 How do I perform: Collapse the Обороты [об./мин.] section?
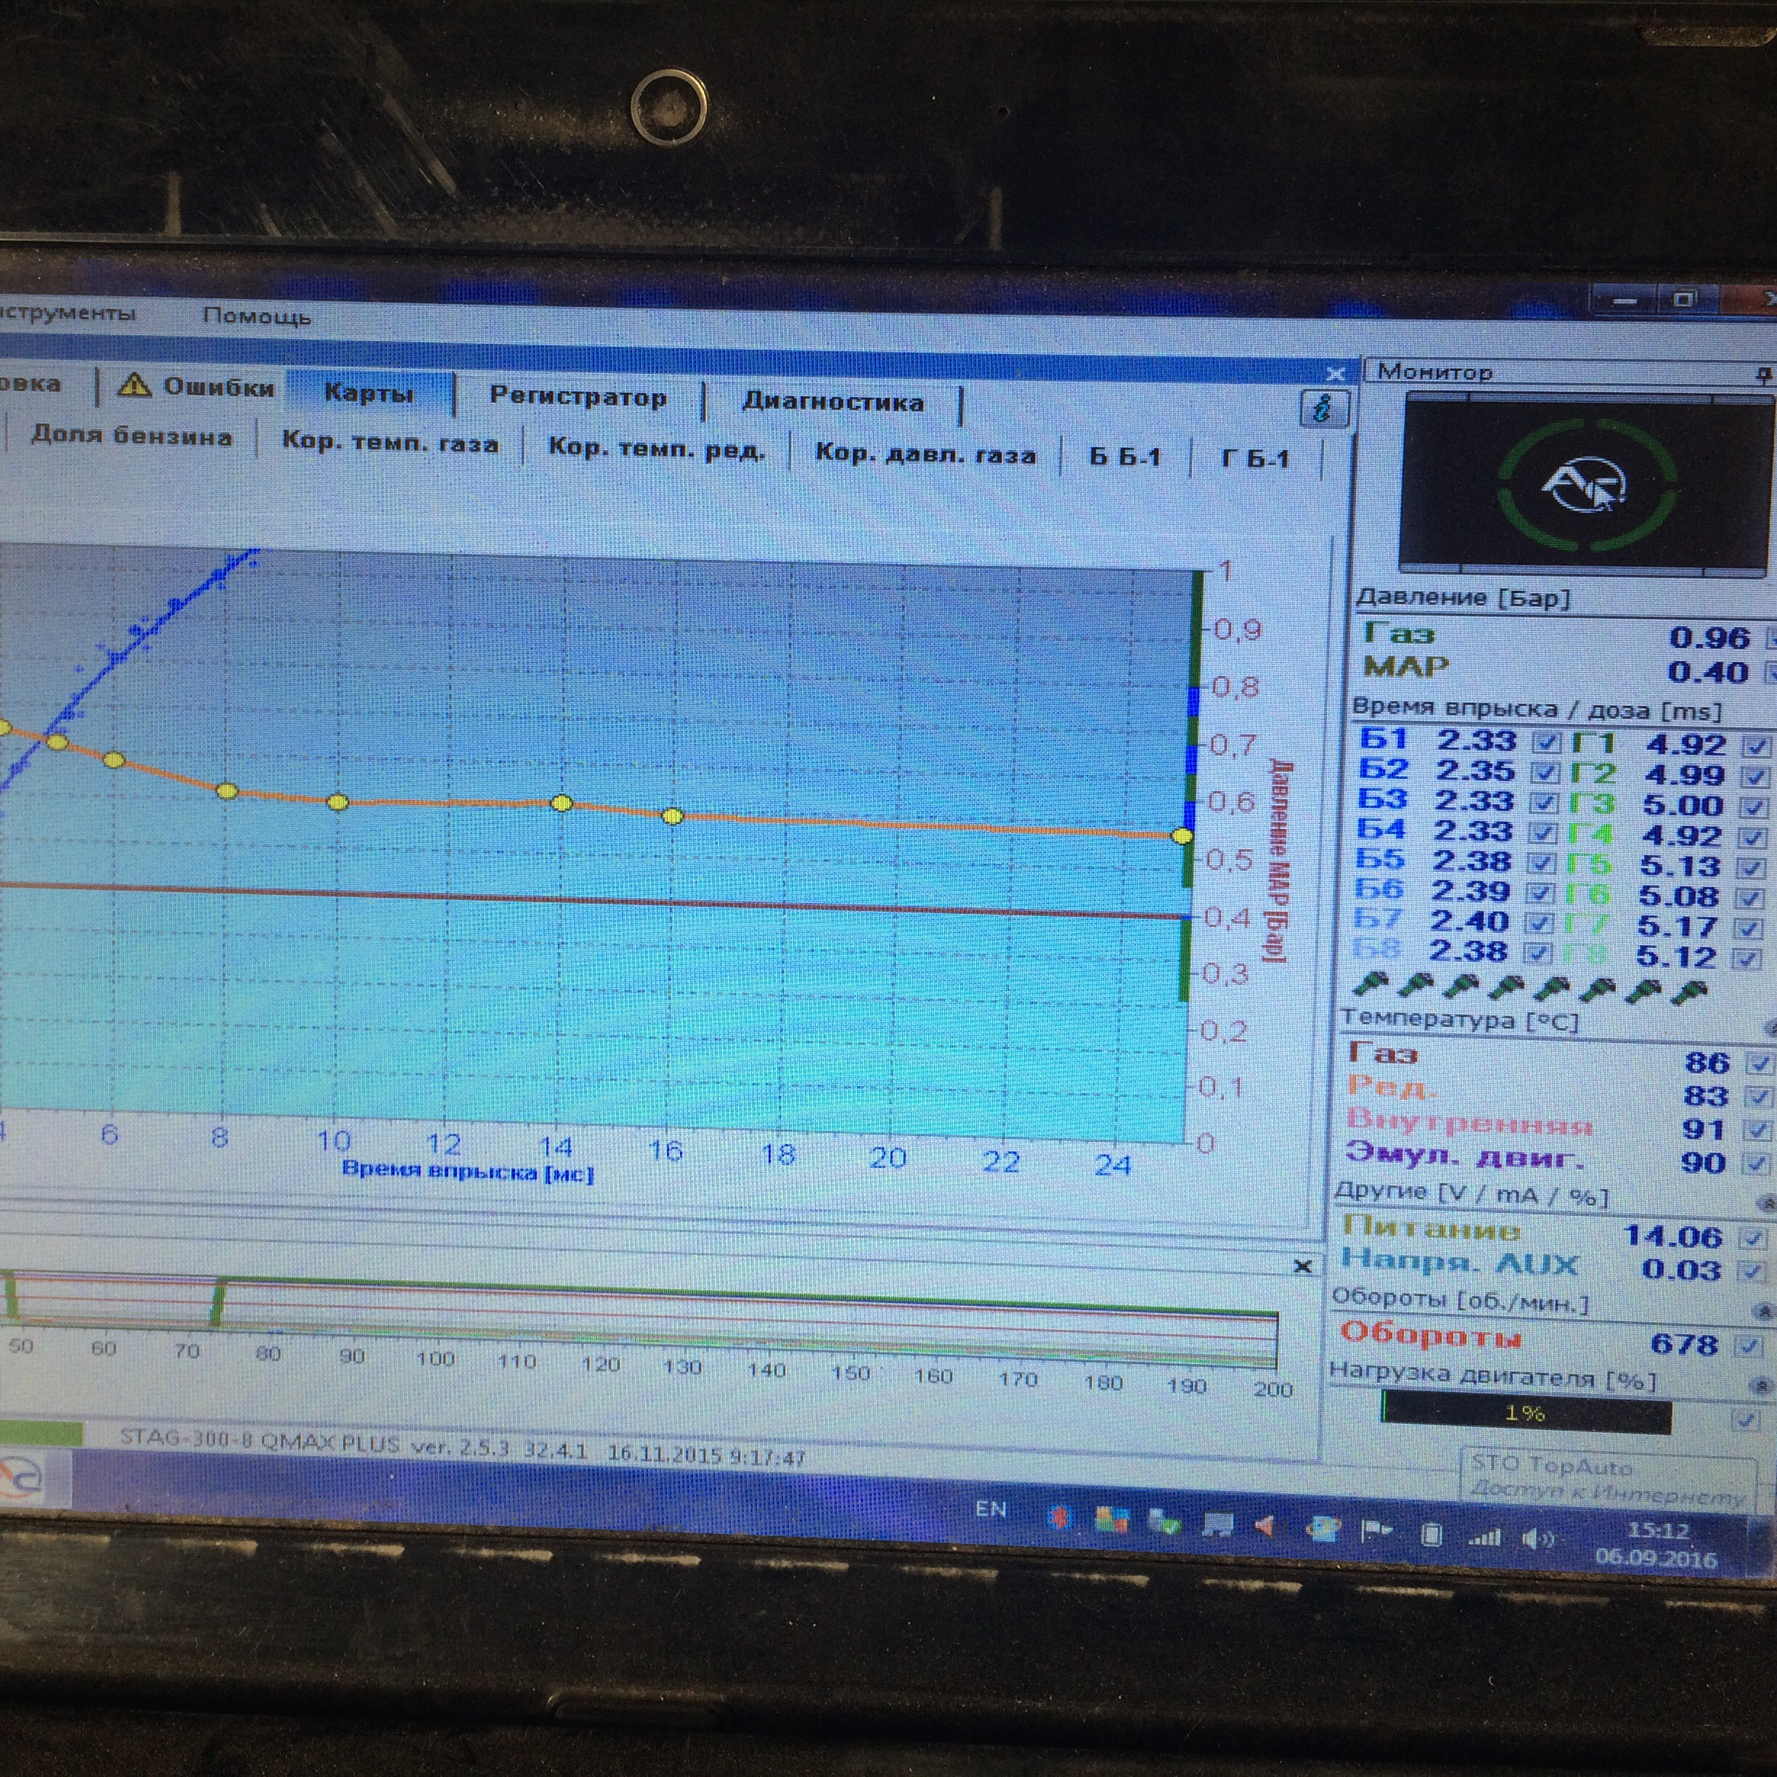[x=1762, y=1310]
